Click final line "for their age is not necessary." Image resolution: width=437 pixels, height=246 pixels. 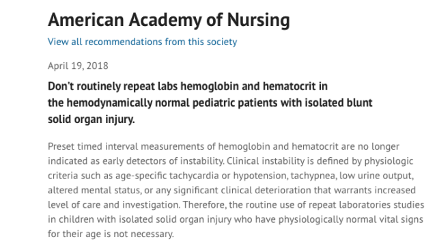pos(111,234)
